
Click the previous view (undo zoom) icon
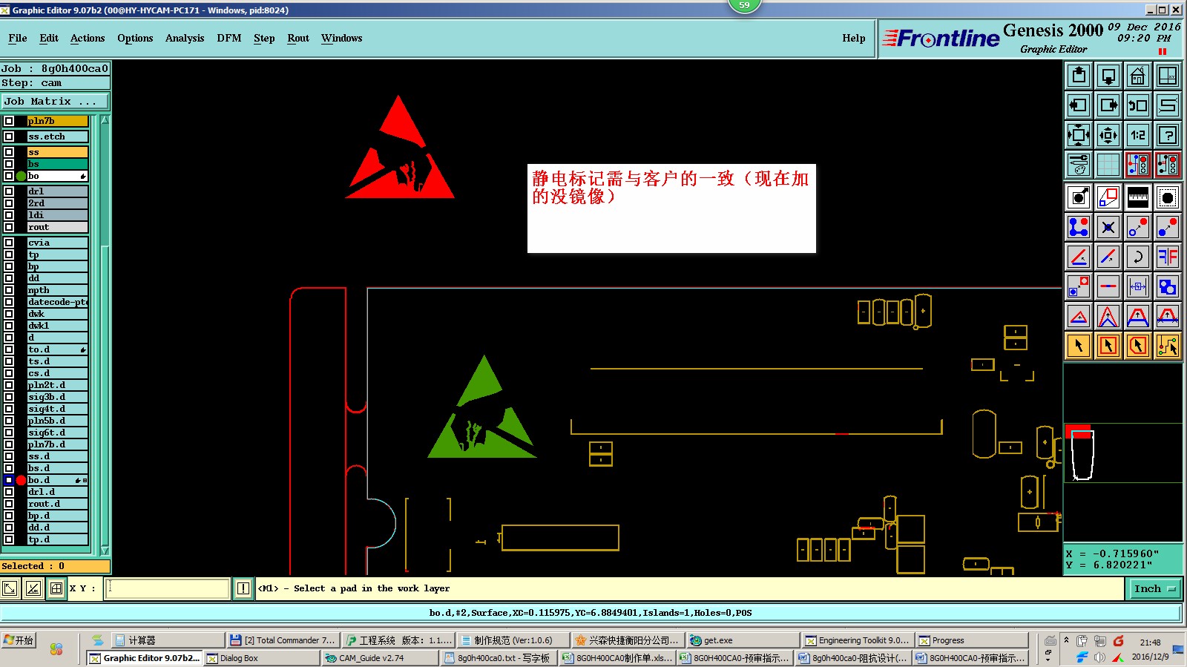tap(1138, 105)
